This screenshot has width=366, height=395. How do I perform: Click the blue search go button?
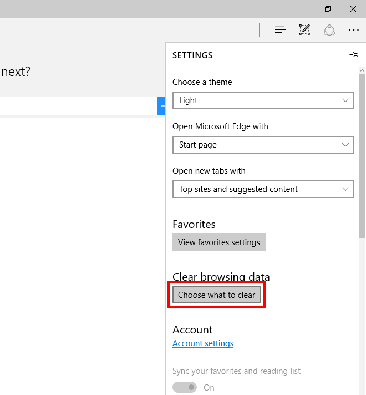click(x=161, y=106)
